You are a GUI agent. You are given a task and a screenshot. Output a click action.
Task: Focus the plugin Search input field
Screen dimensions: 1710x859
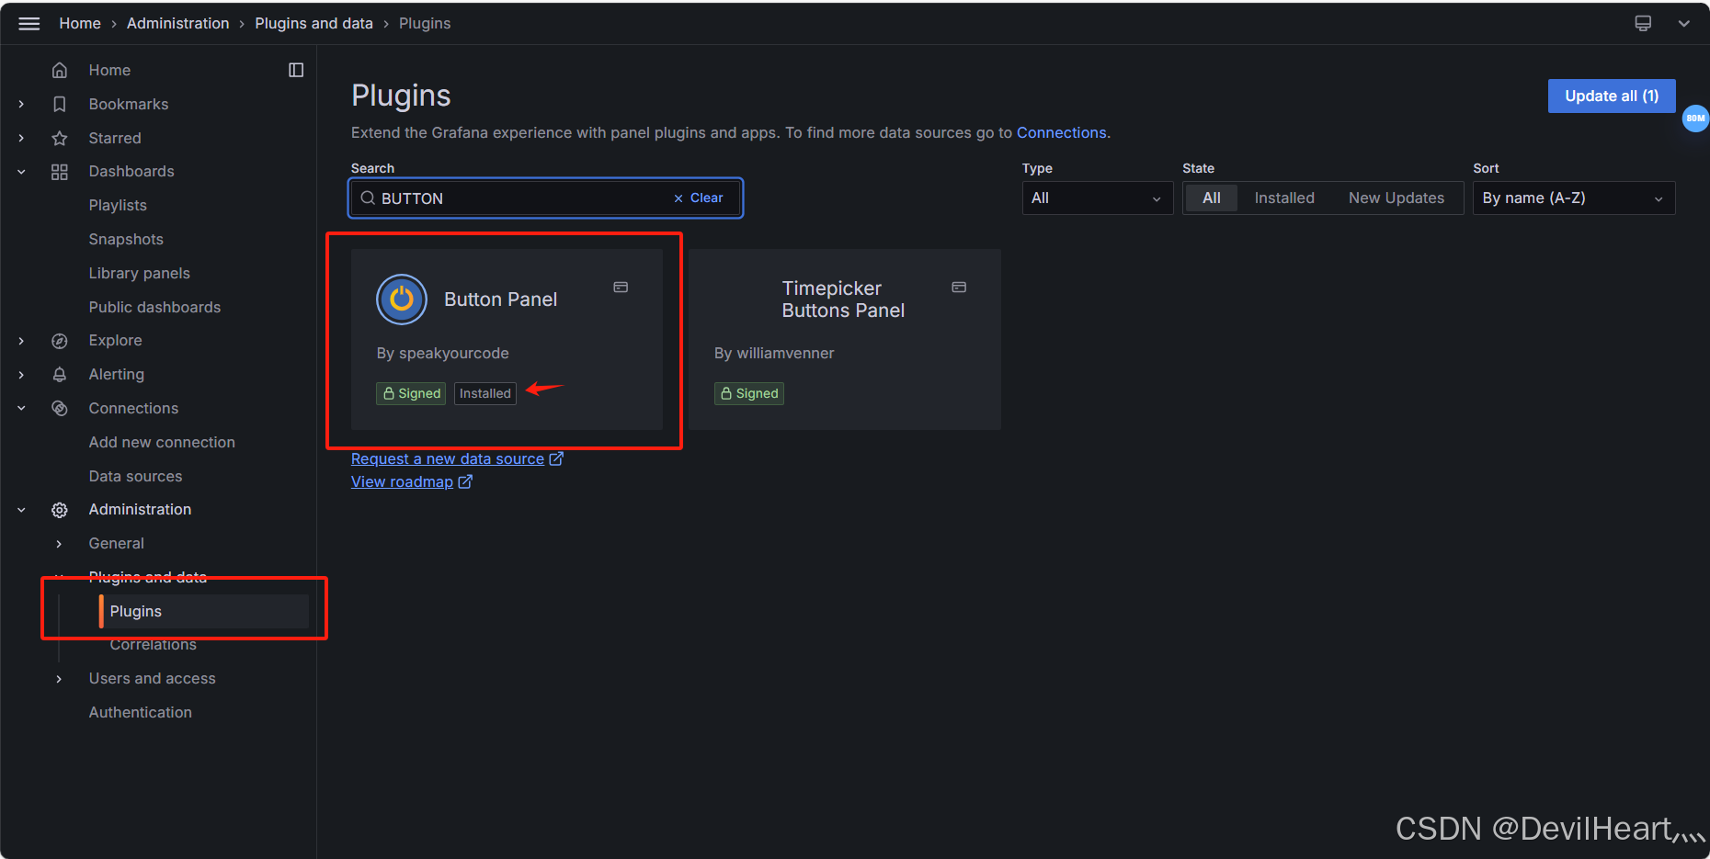click(x=545, y=198)
